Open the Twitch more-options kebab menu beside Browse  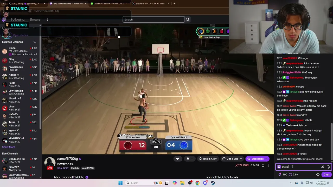tap(47, 19)
